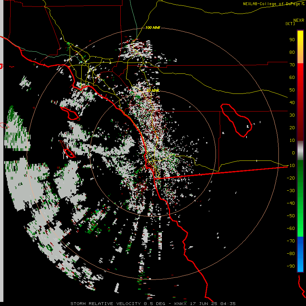This screenshot has height=306, width=306.
Task: Select the 80 knot scale label
Action: (x=292, y=52)
